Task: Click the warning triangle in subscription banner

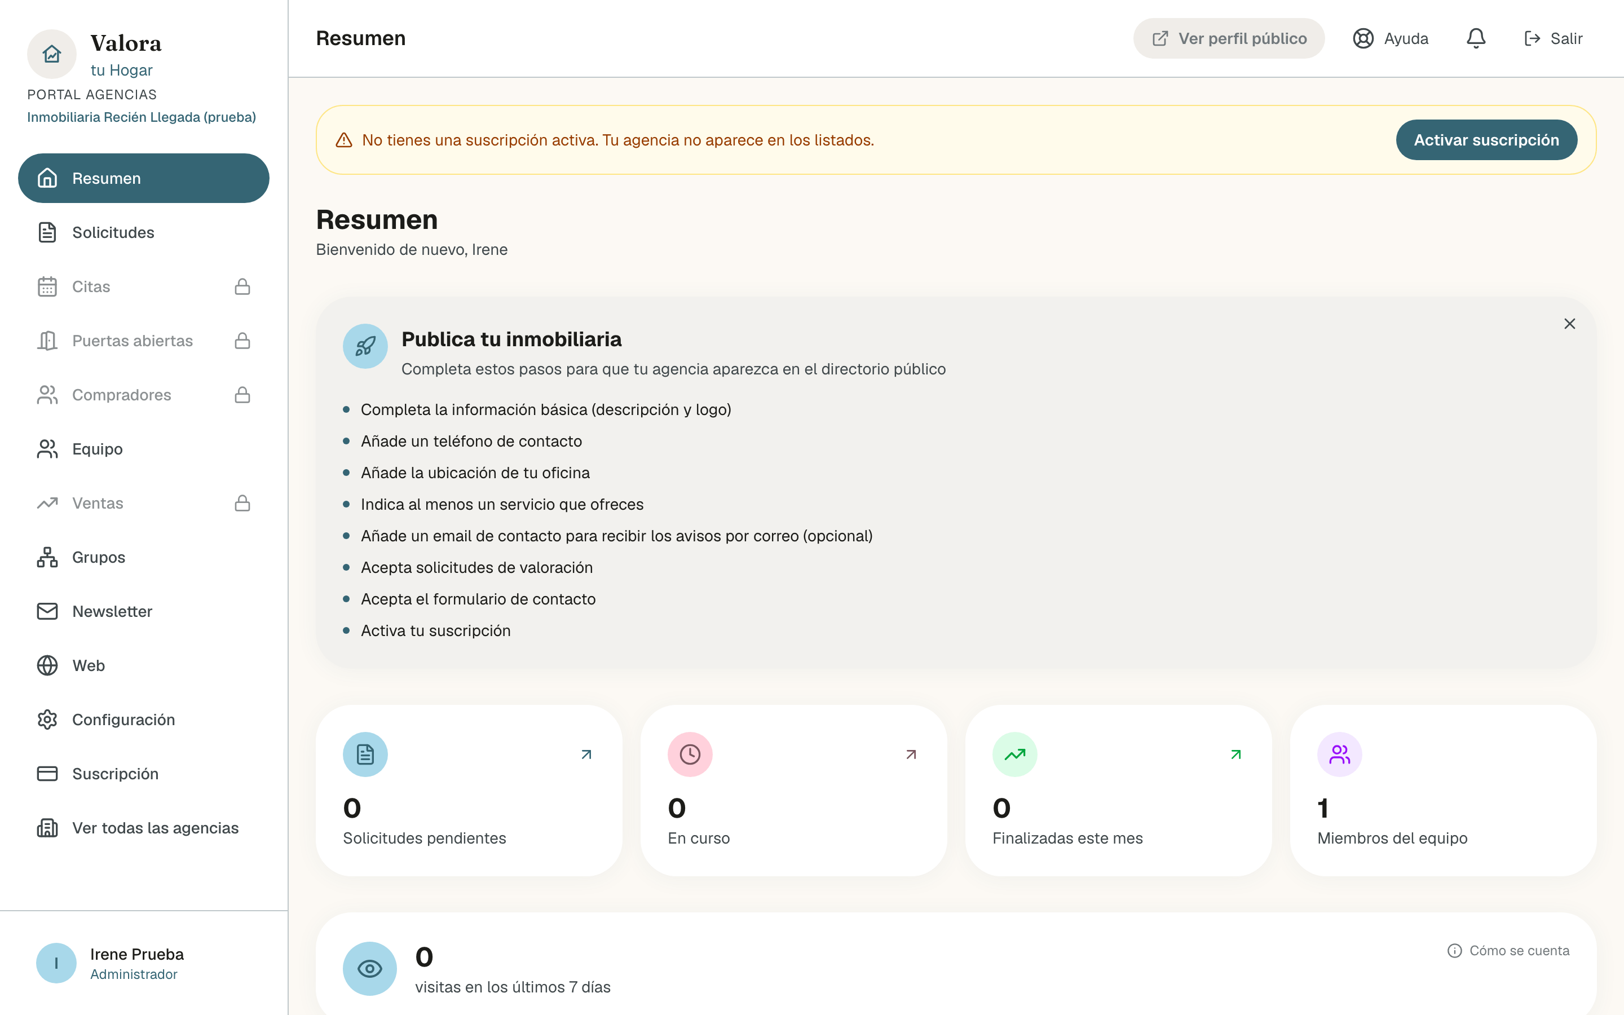Action: pos(343,140)
